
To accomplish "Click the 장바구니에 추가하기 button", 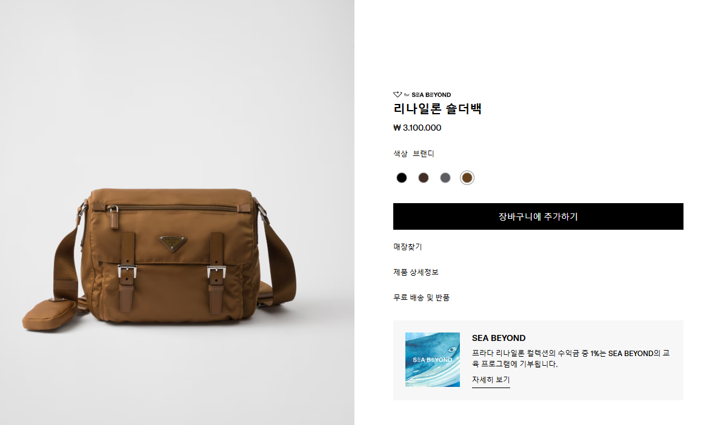I will coord(538,216).
